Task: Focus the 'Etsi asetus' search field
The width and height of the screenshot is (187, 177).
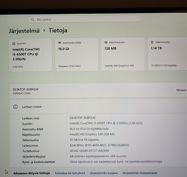Action: 85,19
